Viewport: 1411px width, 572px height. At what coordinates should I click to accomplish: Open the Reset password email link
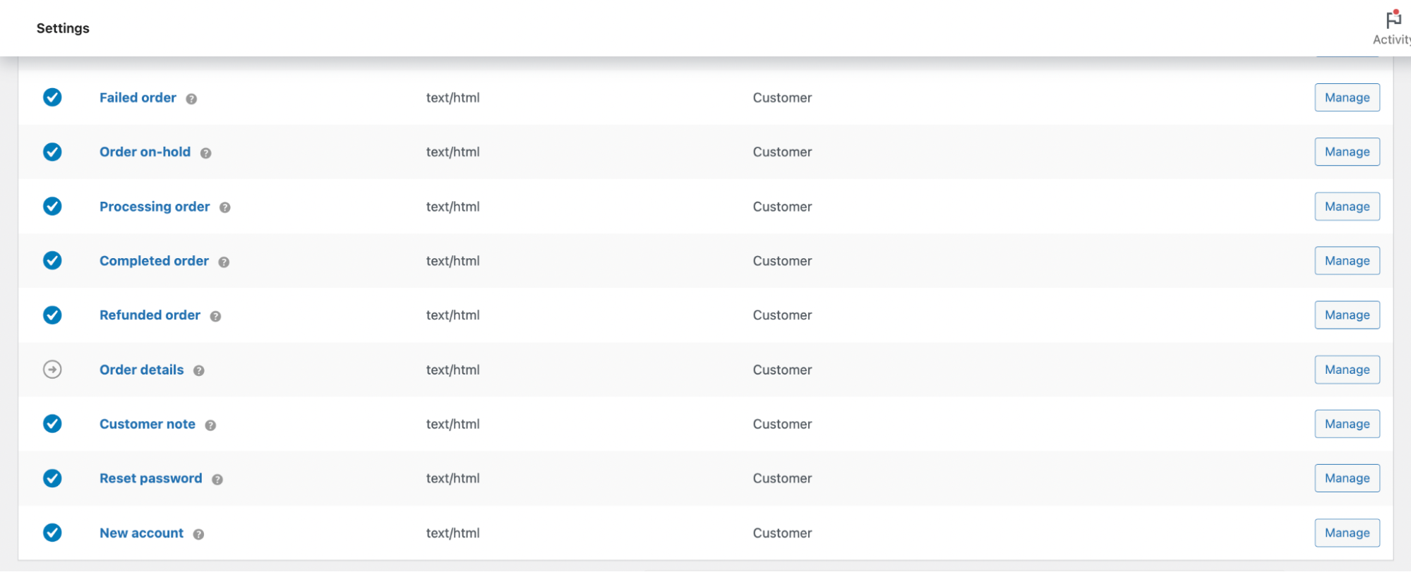pyautogui.click(x=150, y=478)
